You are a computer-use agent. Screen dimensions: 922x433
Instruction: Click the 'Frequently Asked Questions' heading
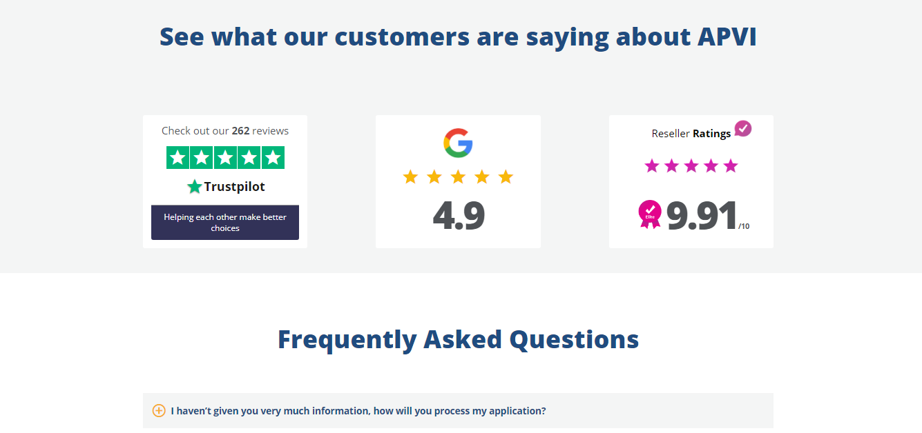(x=458, y=339)
